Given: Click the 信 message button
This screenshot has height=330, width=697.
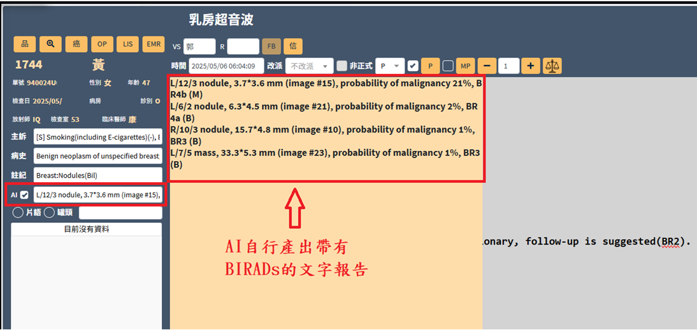Looking at the screenshot, I should point(293,47).
